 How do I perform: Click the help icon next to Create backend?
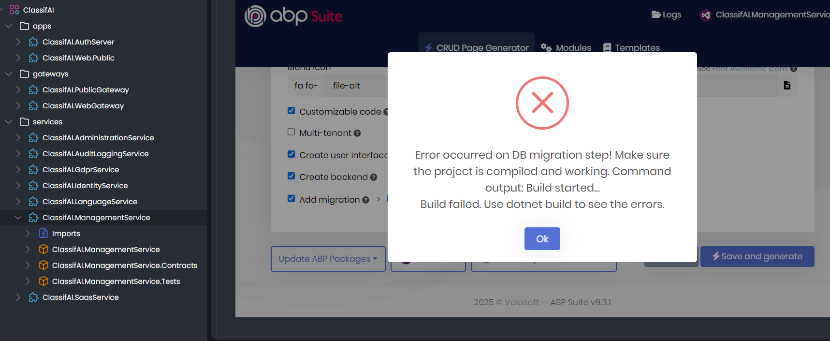pyautogui.click(x=374, y=177)
